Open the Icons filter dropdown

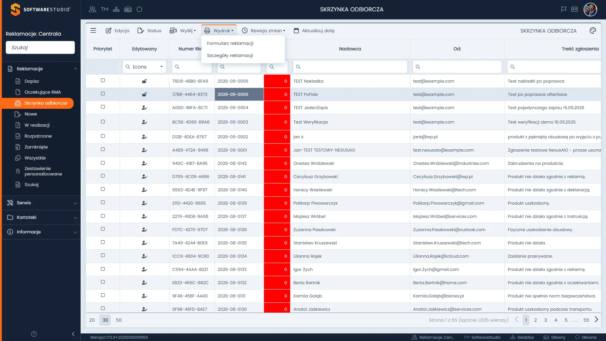[x=144, y=67]
